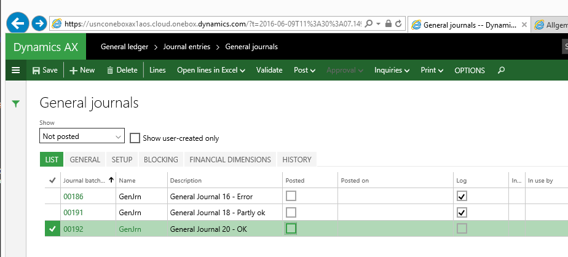Open the Show 'Not posted' dropdown

click(x=82, y=136)
